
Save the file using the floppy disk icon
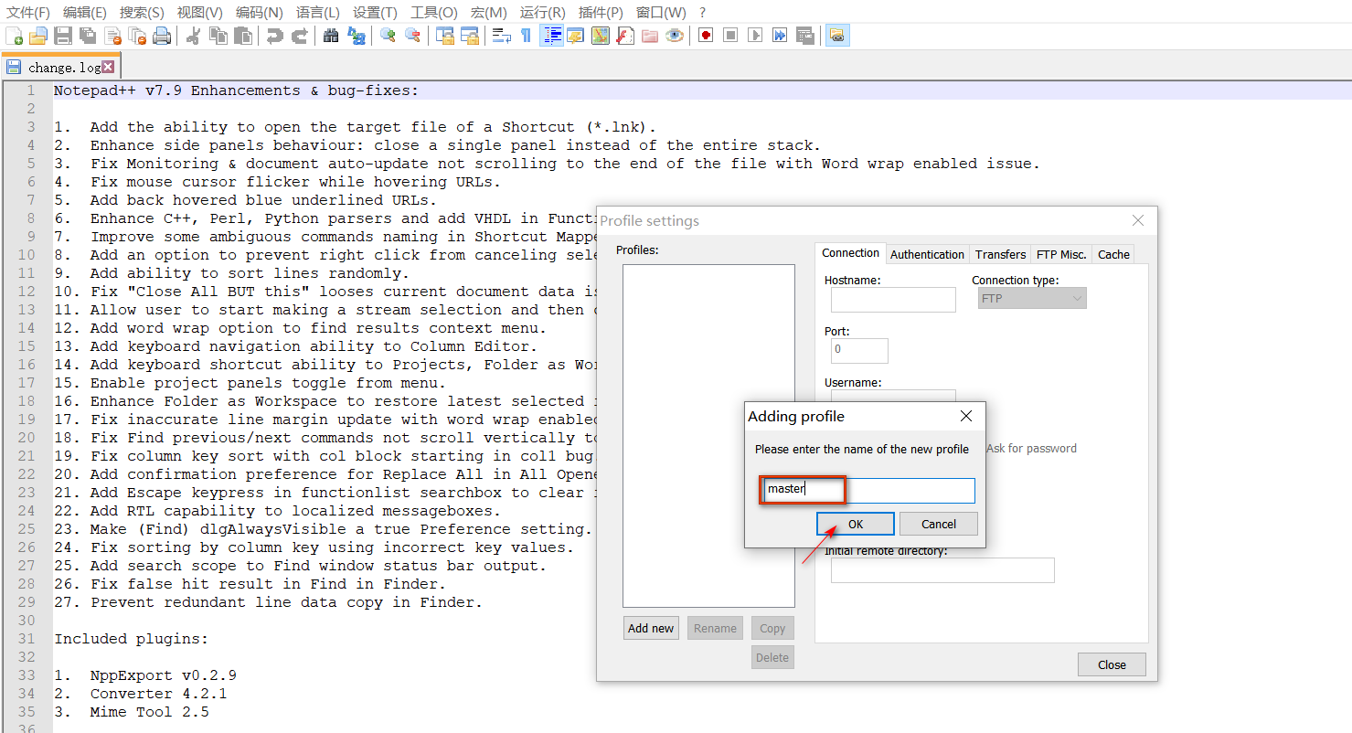(x=63, y=36)
